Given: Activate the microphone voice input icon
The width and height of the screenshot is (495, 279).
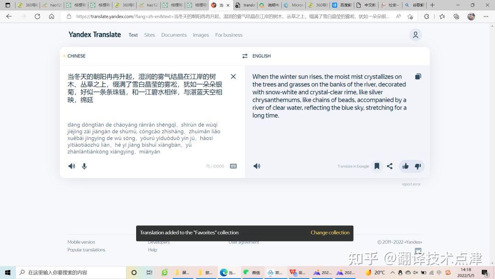Looking at the screenshot, I should (x=84, y=166).
